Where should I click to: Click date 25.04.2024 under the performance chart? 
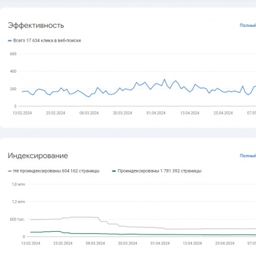click(223, 113)
